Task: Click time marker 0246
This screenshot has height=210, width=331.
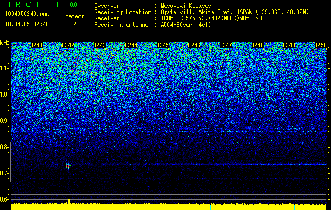Action: pos(194,45)
